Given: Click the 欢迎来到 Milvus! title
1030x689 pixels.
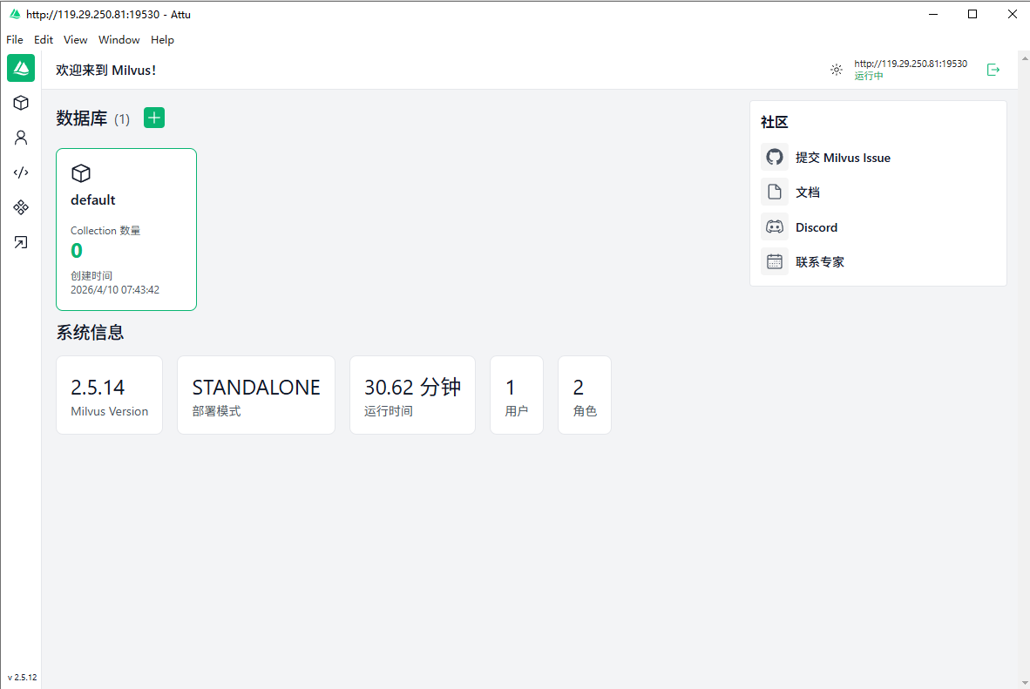Looking at the screenshot, I should click(105, 71).
